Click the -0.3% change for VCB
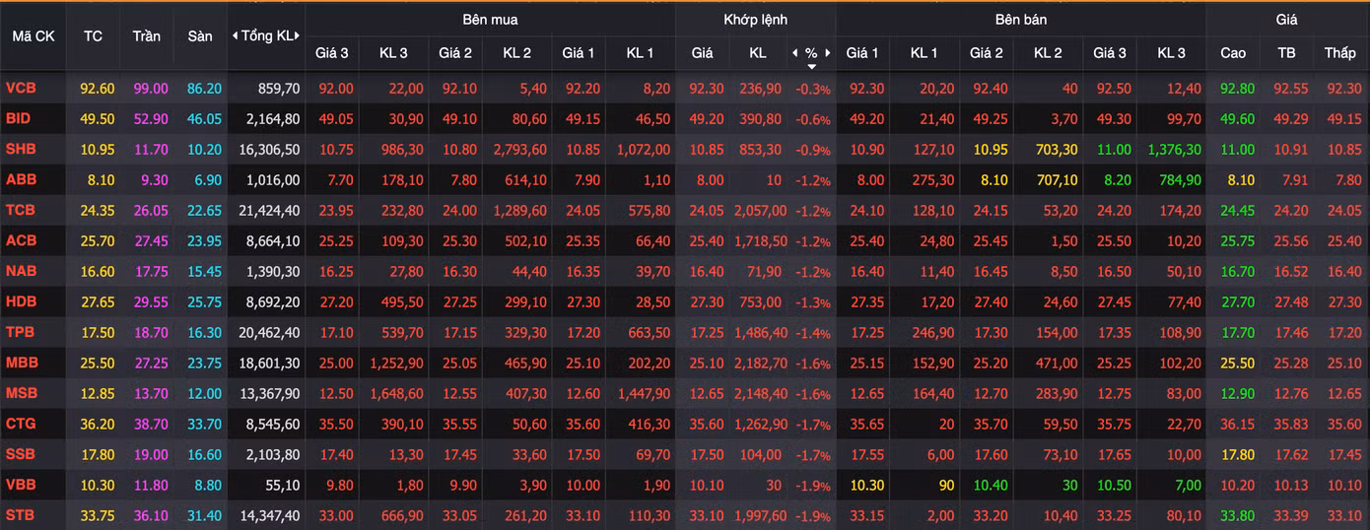The image size is (1370, 530). click(815, 90)
